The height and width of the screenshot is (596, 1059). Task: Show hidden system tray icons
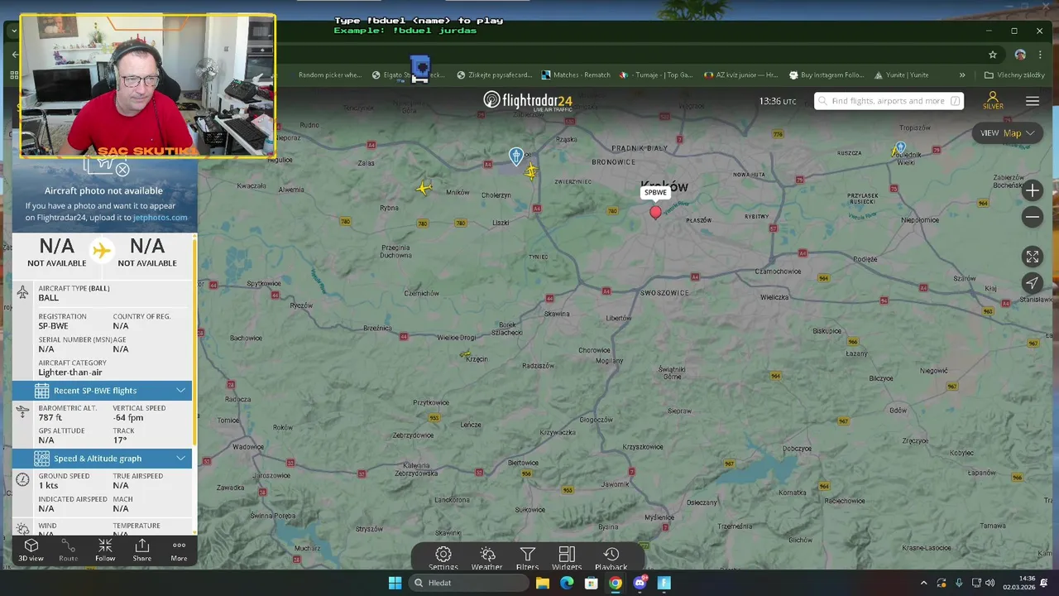tap(924, 583)
